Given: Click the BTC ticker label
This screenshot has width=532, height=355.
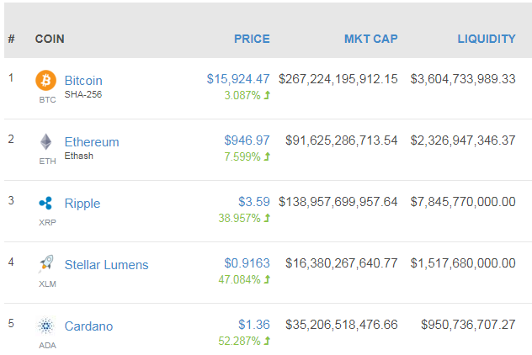Looking at the screenshot, I should (47, 99).
